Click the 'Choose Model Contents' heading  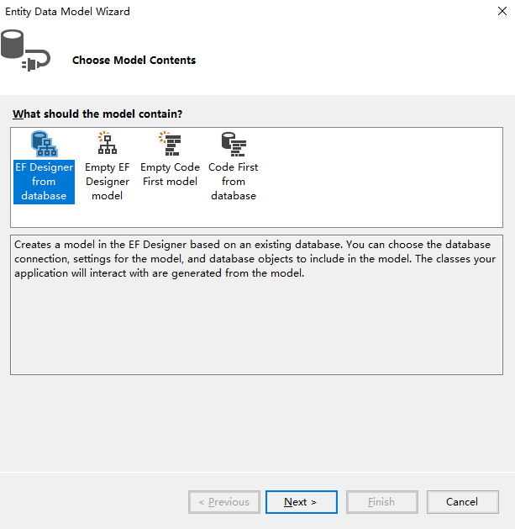(134, 60)
